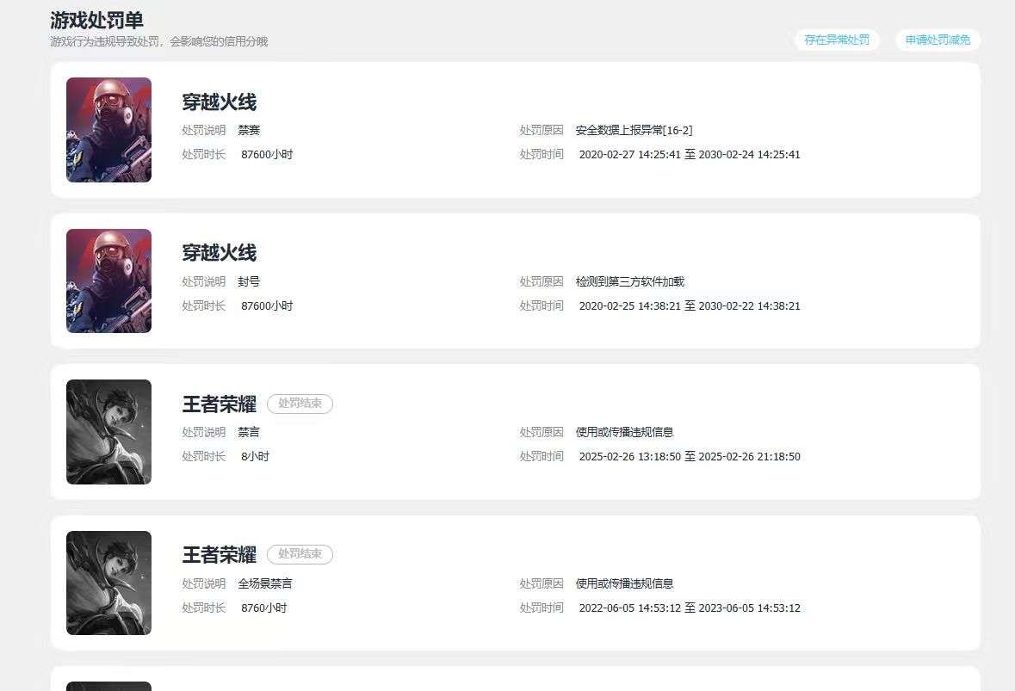This screenshot has width=1015, height=691.
Task: Click the time range starting 2022-06-05 14:53:12
Action: point(690,608)
